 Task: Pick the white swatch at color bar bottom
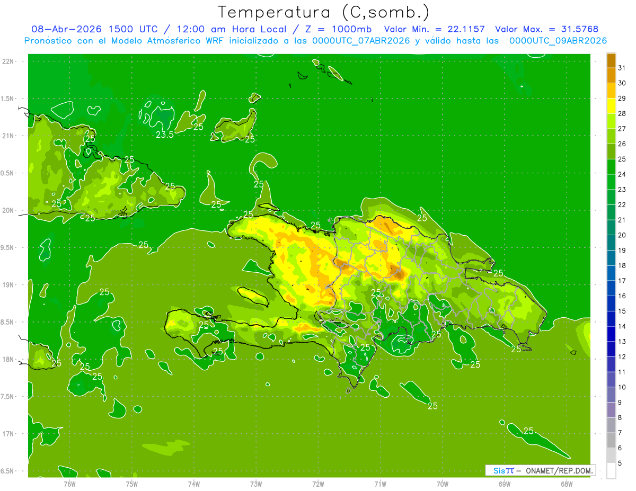pos(611,471)
